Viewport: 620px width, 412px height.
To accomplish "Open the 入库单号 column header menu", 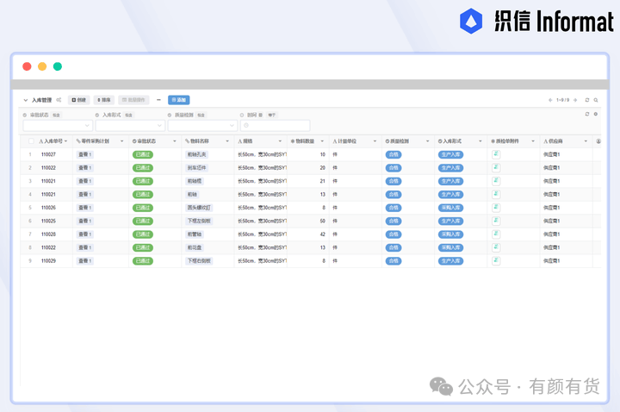I will (67, 140).
